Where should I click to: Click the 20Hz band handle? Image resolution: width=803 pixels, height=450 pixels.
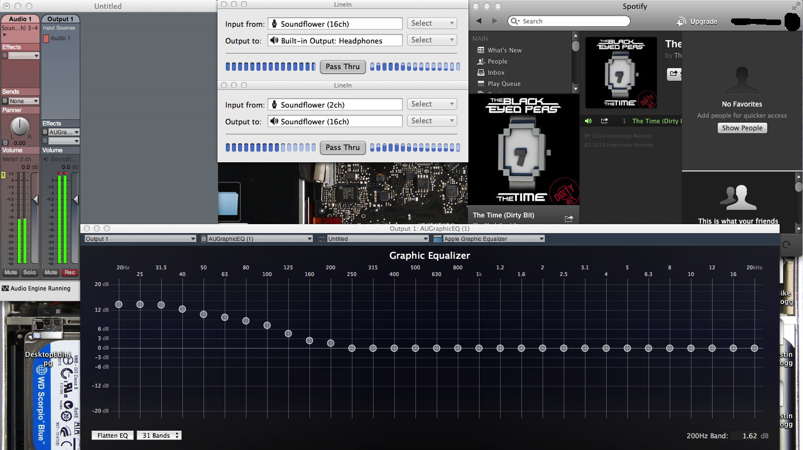pos(119,304)
